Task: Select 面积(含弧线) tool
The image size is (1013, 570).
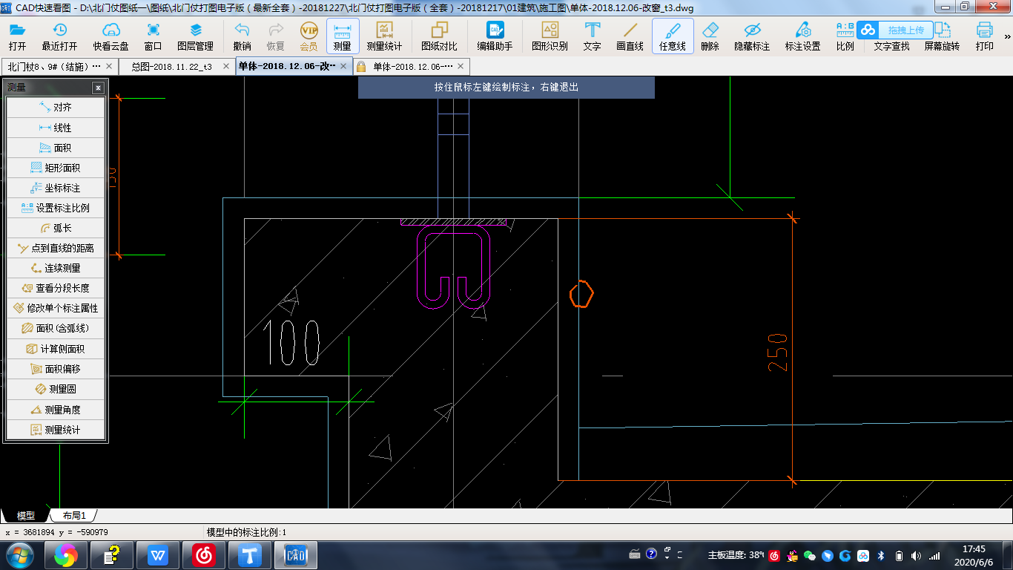Action: click(56, 328)
